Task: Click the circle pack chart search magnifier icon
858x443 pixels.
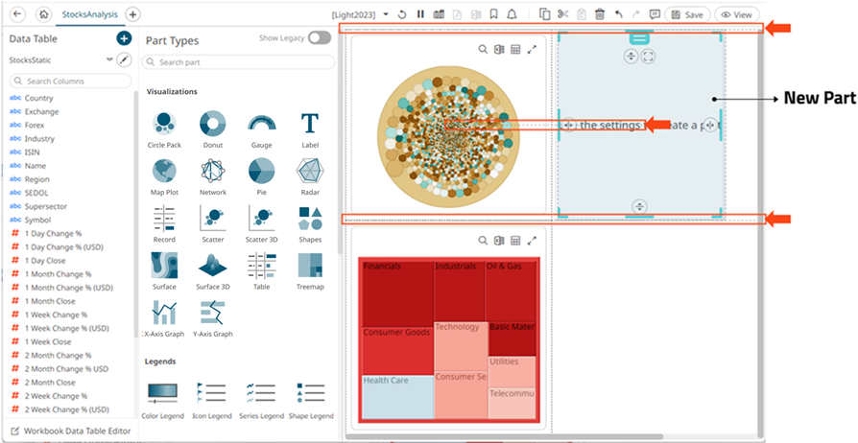Action: click(x=483, y=49)
